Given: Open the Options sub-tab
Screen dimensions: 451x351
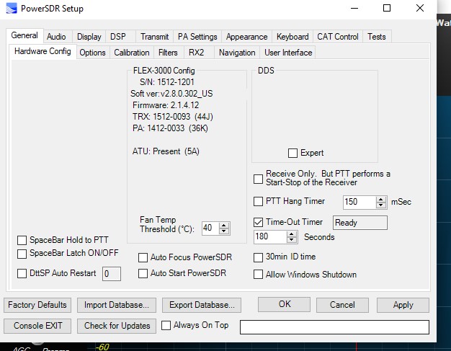Looking at the screenshot, I should point(92,53).
